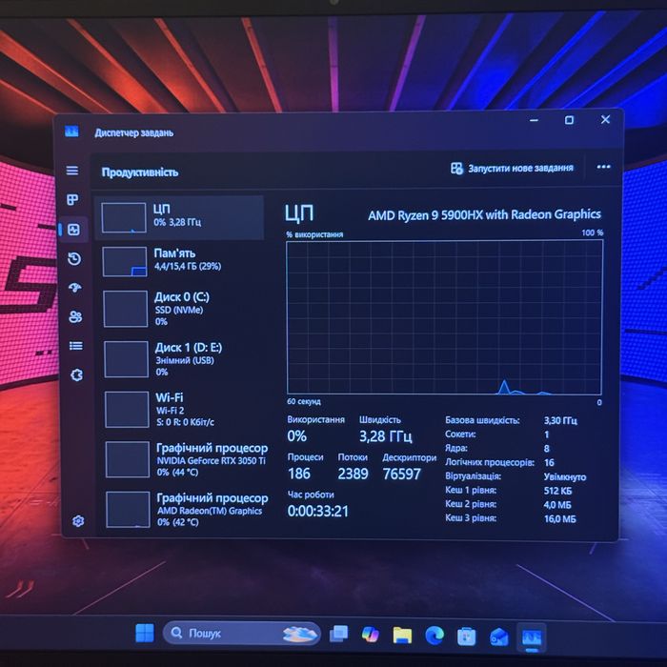Select the Wi-Fi performance item
667x667 pixels.
click(183, 410)
